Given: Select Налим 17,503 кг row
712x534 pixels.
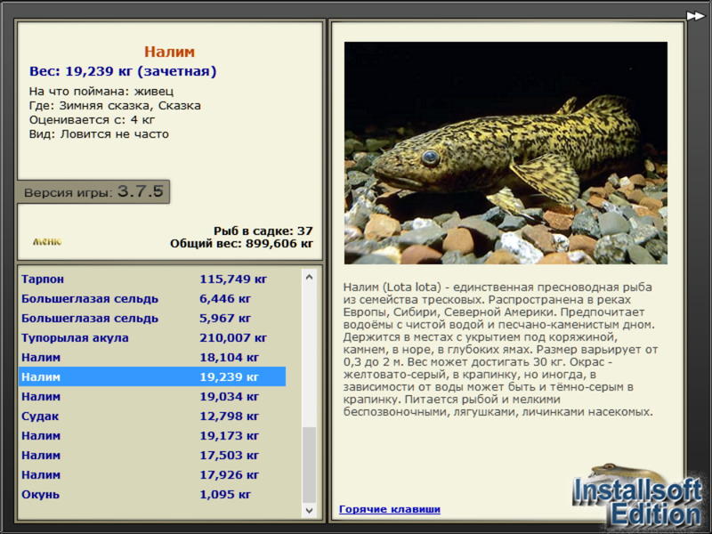Looking at the screenshot, I should point(152,455).
